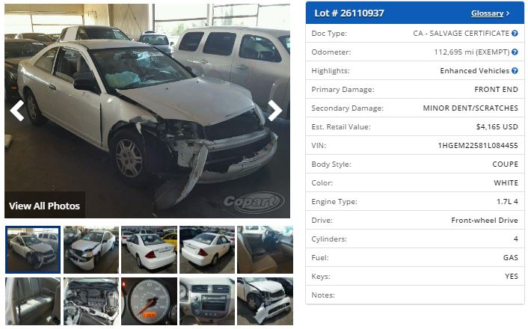Show the previous photo with left arrow
528x329 pixels.
(17, 111)
